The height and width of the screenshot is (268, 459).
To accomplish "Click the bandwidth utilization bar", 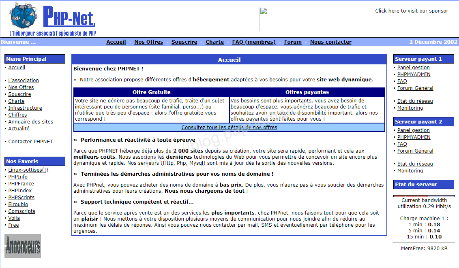I will pyautogui.click(x=424, y=196).
